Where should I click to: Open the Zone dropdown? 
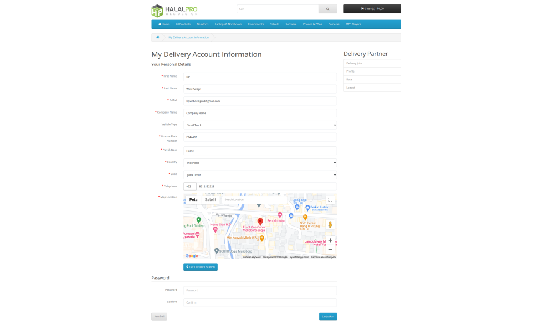tap(260, 174)
